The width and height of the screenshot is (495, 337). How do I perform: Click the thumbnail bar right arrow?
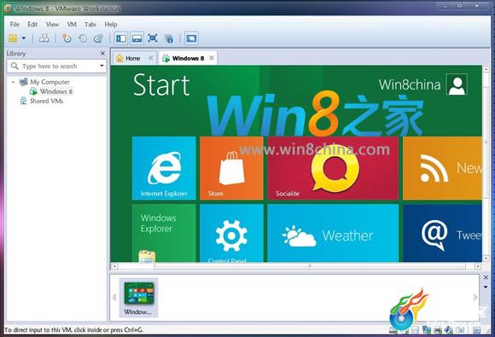click(x=475, y=297)
